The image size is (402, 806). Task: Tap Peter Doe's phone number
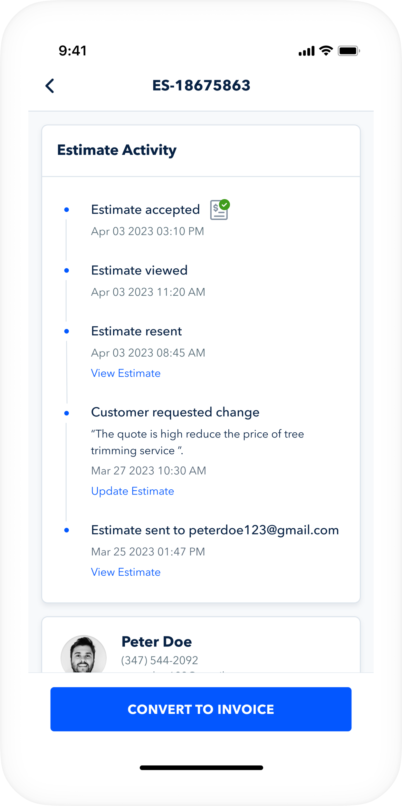pyautogui.click(x=159, y=660)
